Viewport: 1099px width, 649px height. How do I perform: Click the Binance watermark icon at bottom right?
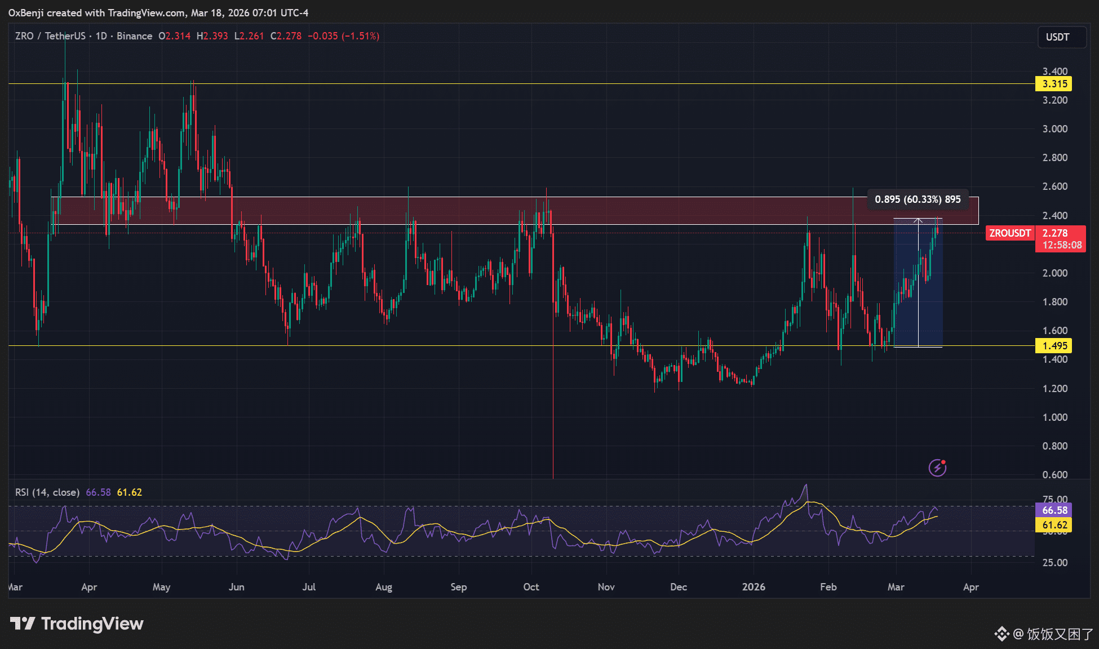pos(1001,634)
